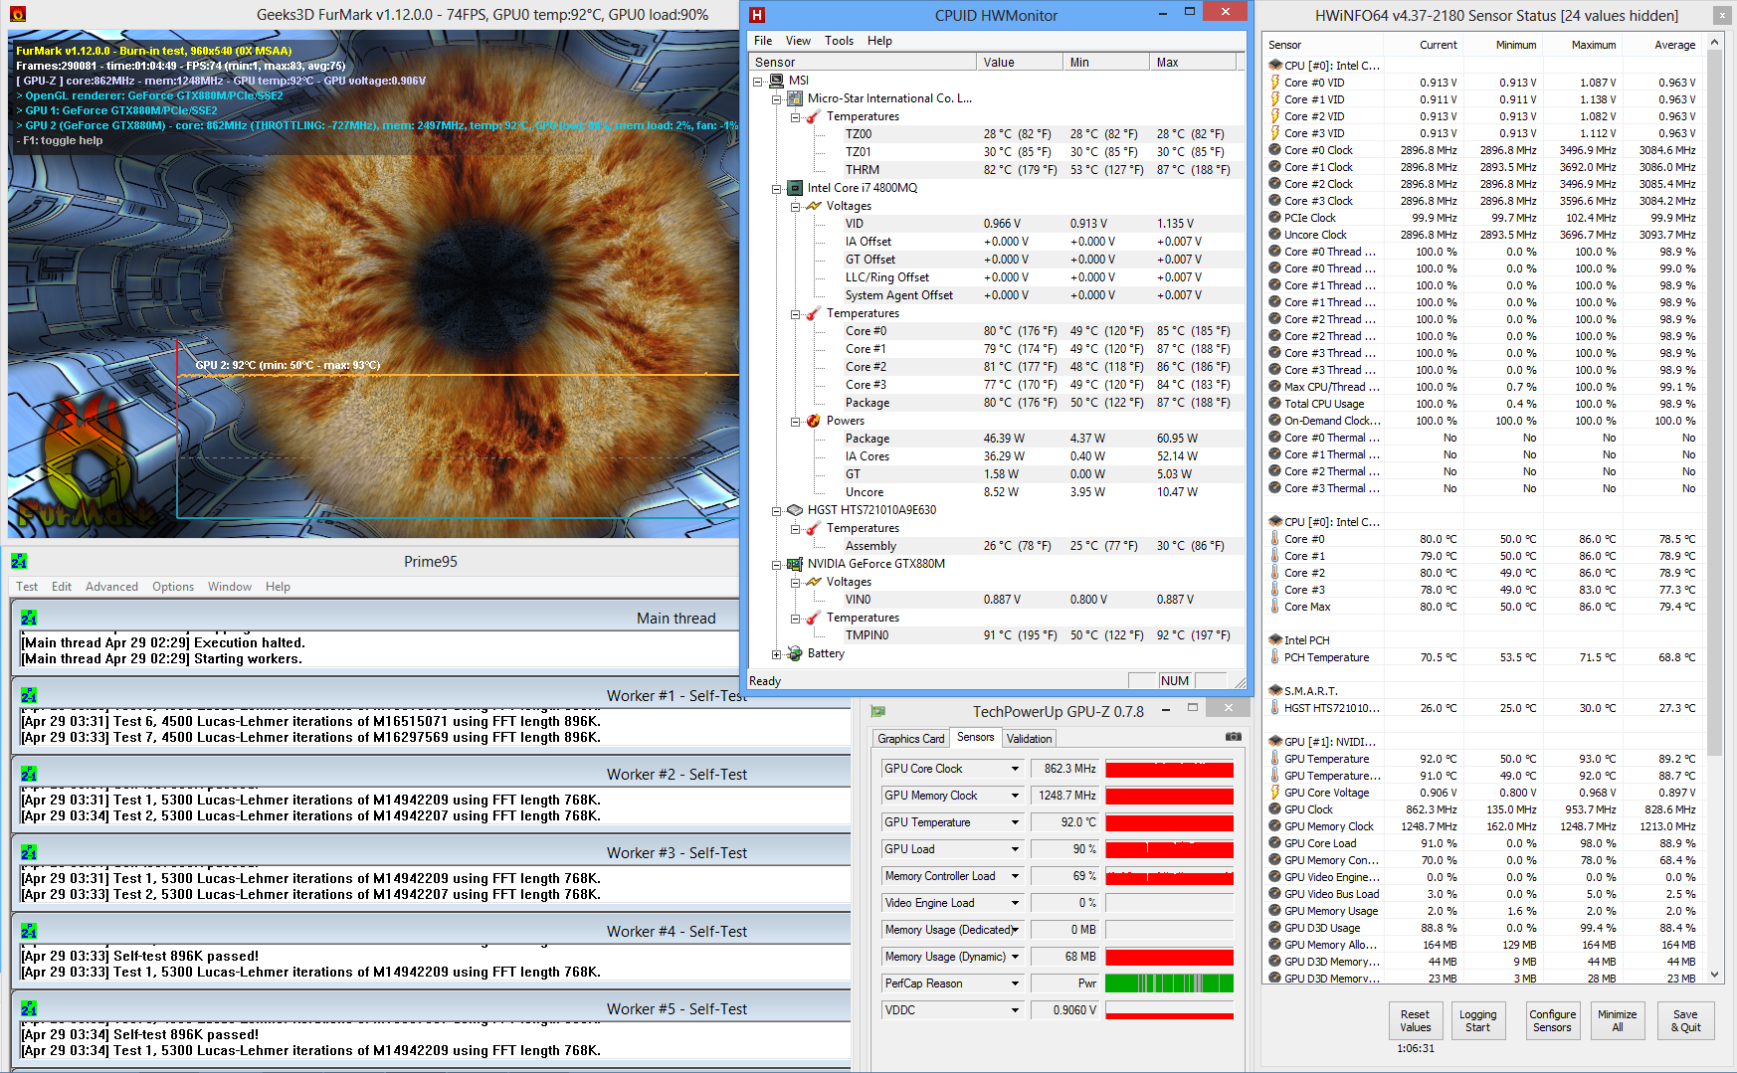
Task: Collapse the Micro-Star International node
Action: [x=776, y=99]
